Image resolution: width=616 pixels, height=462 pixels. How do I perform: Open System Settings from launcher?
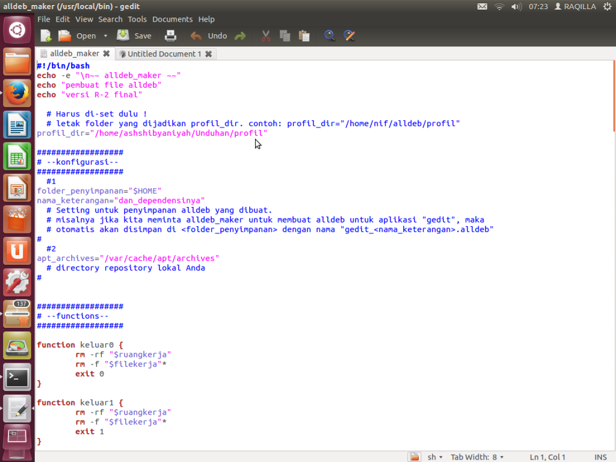click(x=17, y=283)
